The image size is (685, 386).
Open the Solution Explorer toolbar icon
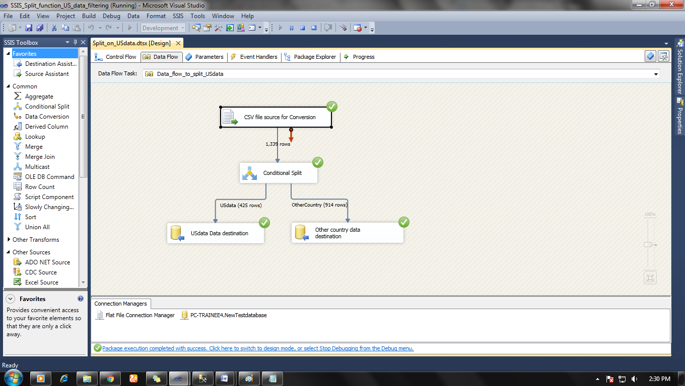[196, 28]
